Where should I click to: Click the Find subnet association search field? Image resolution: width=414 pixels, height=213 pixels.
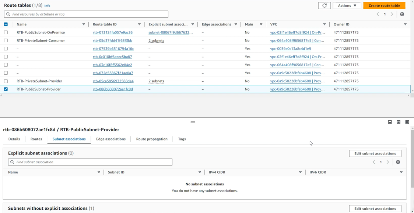click(90, 162)
